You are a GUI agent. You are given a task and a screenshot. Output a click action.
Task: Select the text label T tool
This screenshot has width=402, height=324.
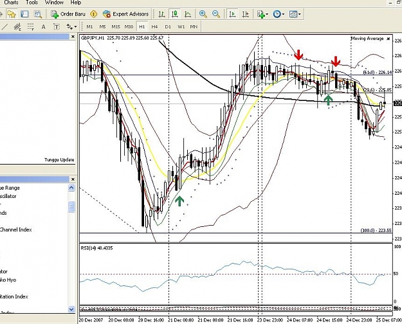(x=57, y=26)
